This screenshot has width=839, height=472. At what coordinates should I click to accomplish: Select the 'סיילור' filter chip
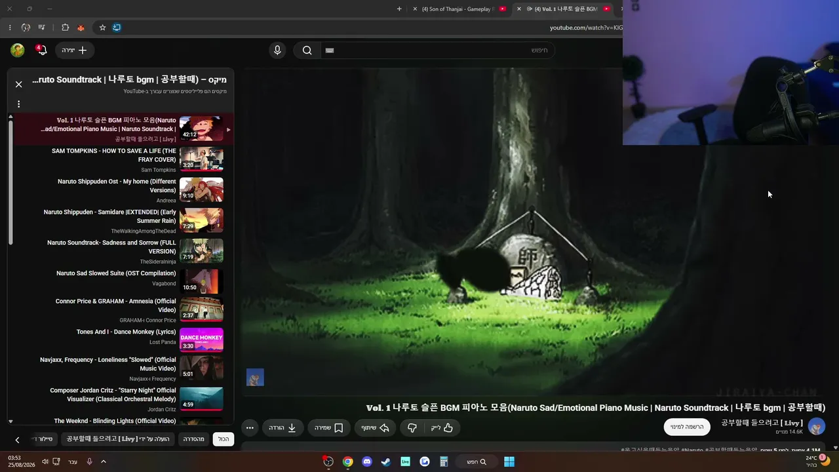click(45, 439)
